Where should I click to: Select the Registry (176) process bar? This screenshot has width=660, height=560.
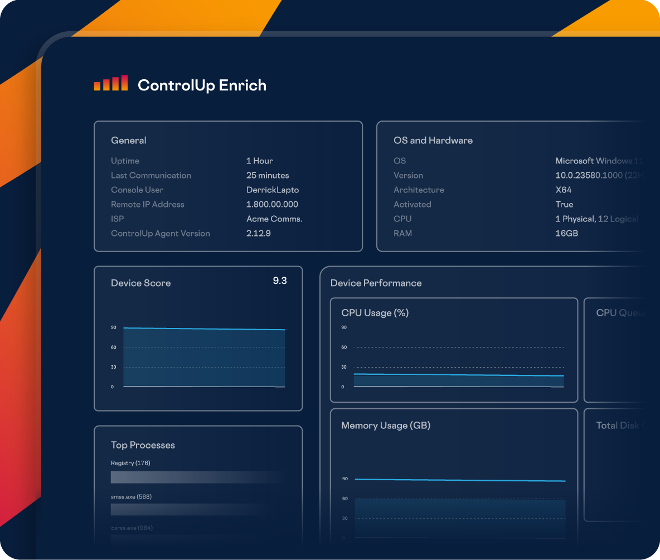198,477
